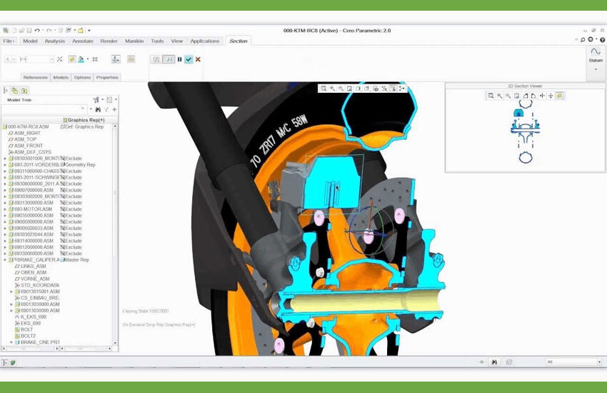607x393 pixels.
Task: Open the Annotate ribbon tab
Action: click(83, 41)
